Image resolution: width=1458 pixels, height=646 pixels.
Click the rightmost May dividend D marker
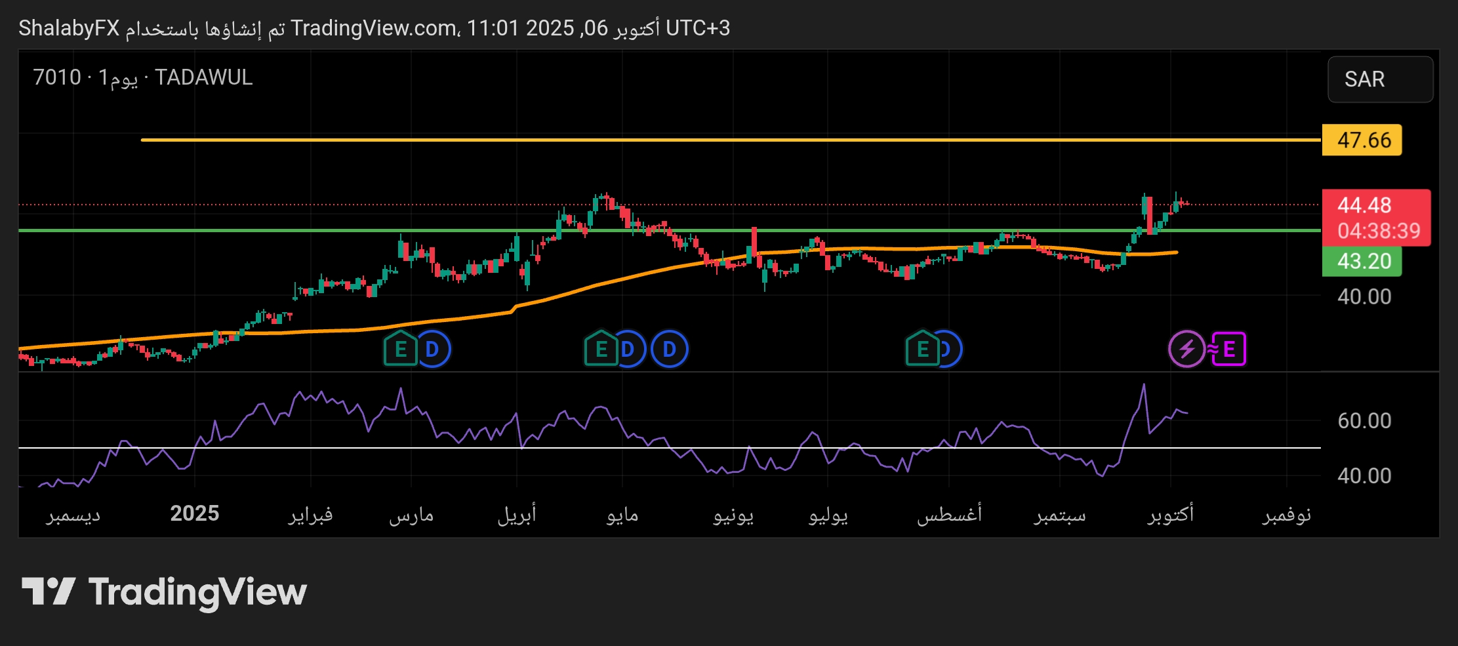coord(670,349)
